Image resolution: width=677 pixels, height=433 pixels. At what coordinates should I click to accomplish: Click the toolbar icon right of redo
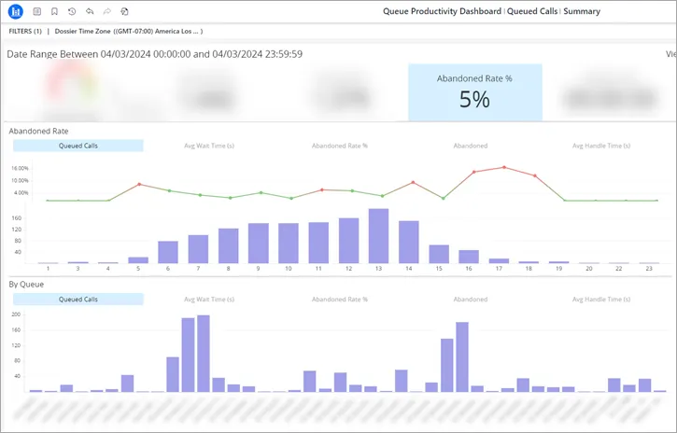click(124, 11)
